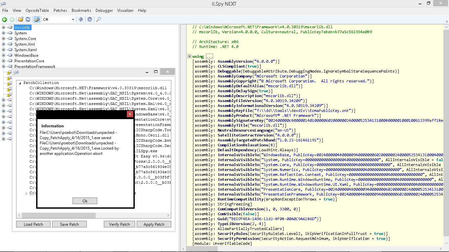Expand the mscorlib tree node
Viewport: 449px width, 252px height.
coord(3,28)
